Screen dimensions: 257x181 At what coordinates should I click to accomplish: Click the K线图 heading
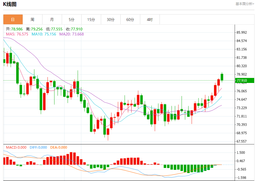[10, 4]
